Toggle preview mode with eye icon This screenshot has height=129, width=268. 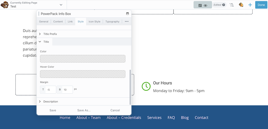[206, 5]
